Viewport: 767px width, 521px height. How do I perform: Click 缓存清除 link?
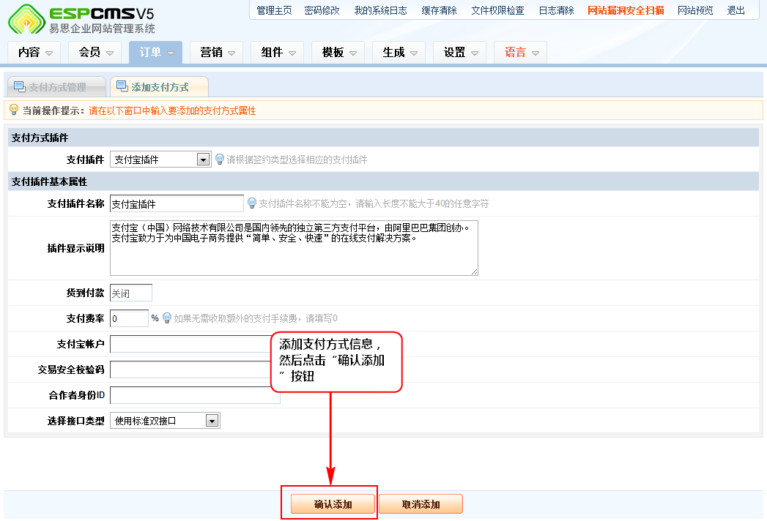point(440,10)
